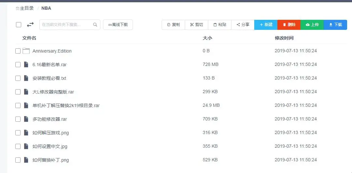Click file name 大L修改器完整版.rar

(53, 92)
